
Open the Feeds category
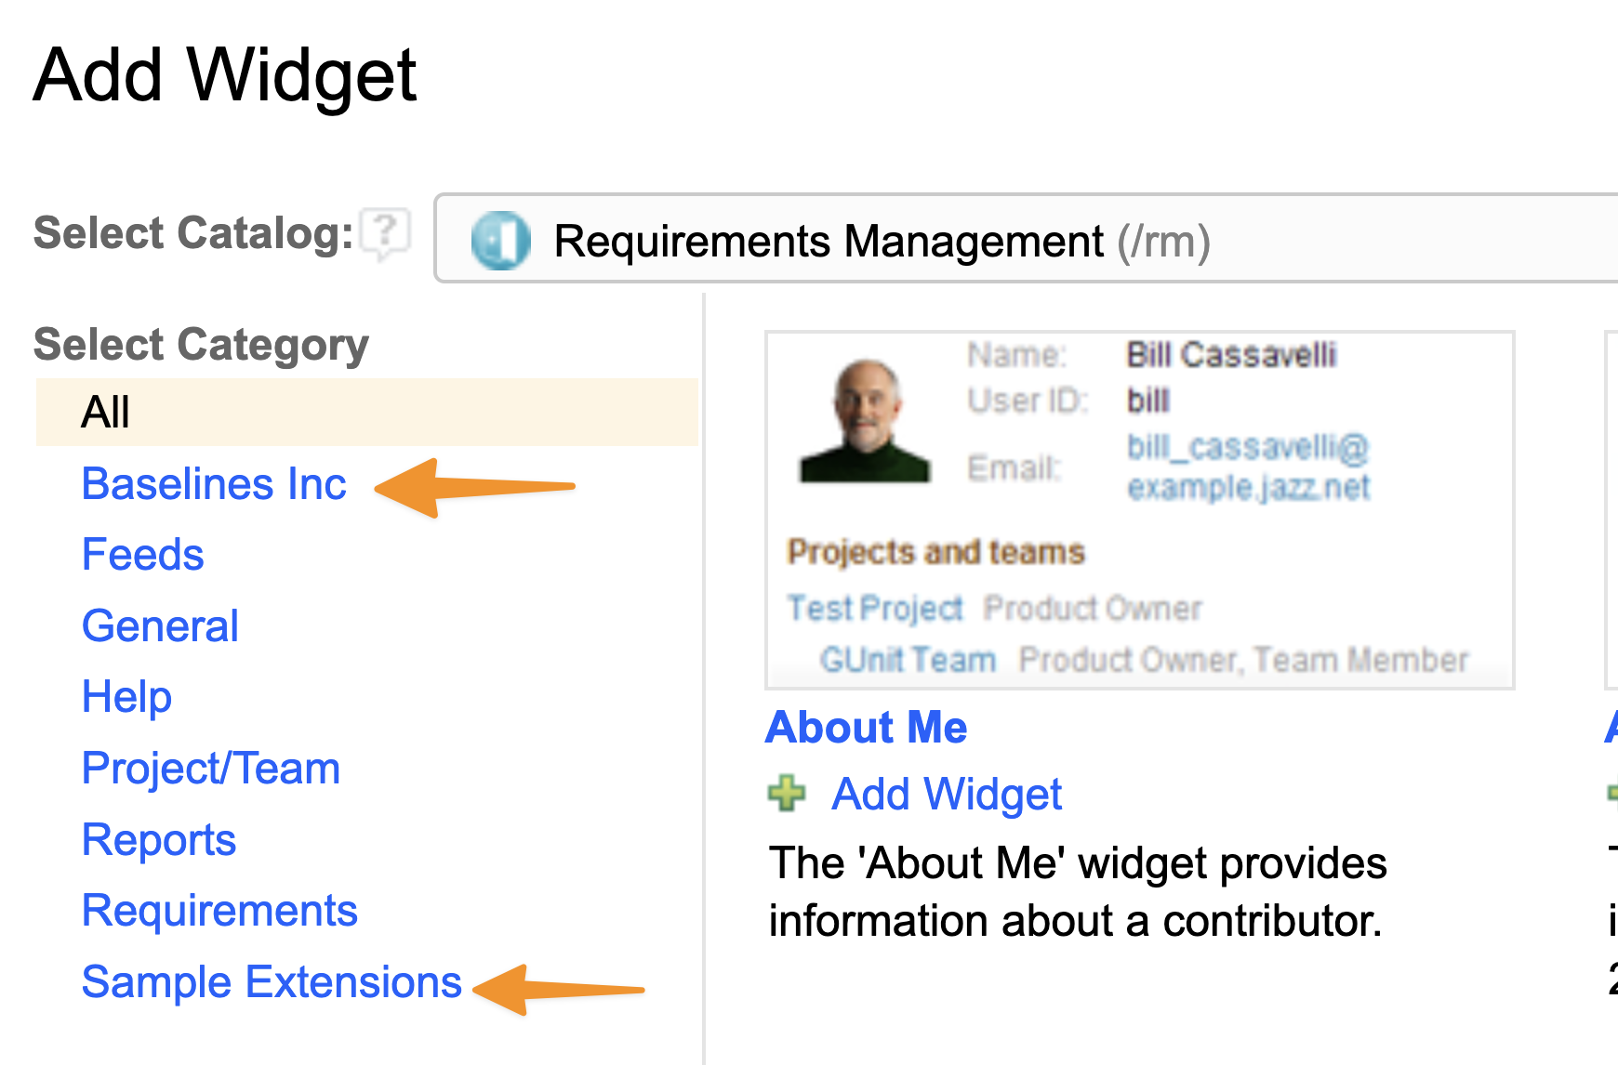[142, 555]
